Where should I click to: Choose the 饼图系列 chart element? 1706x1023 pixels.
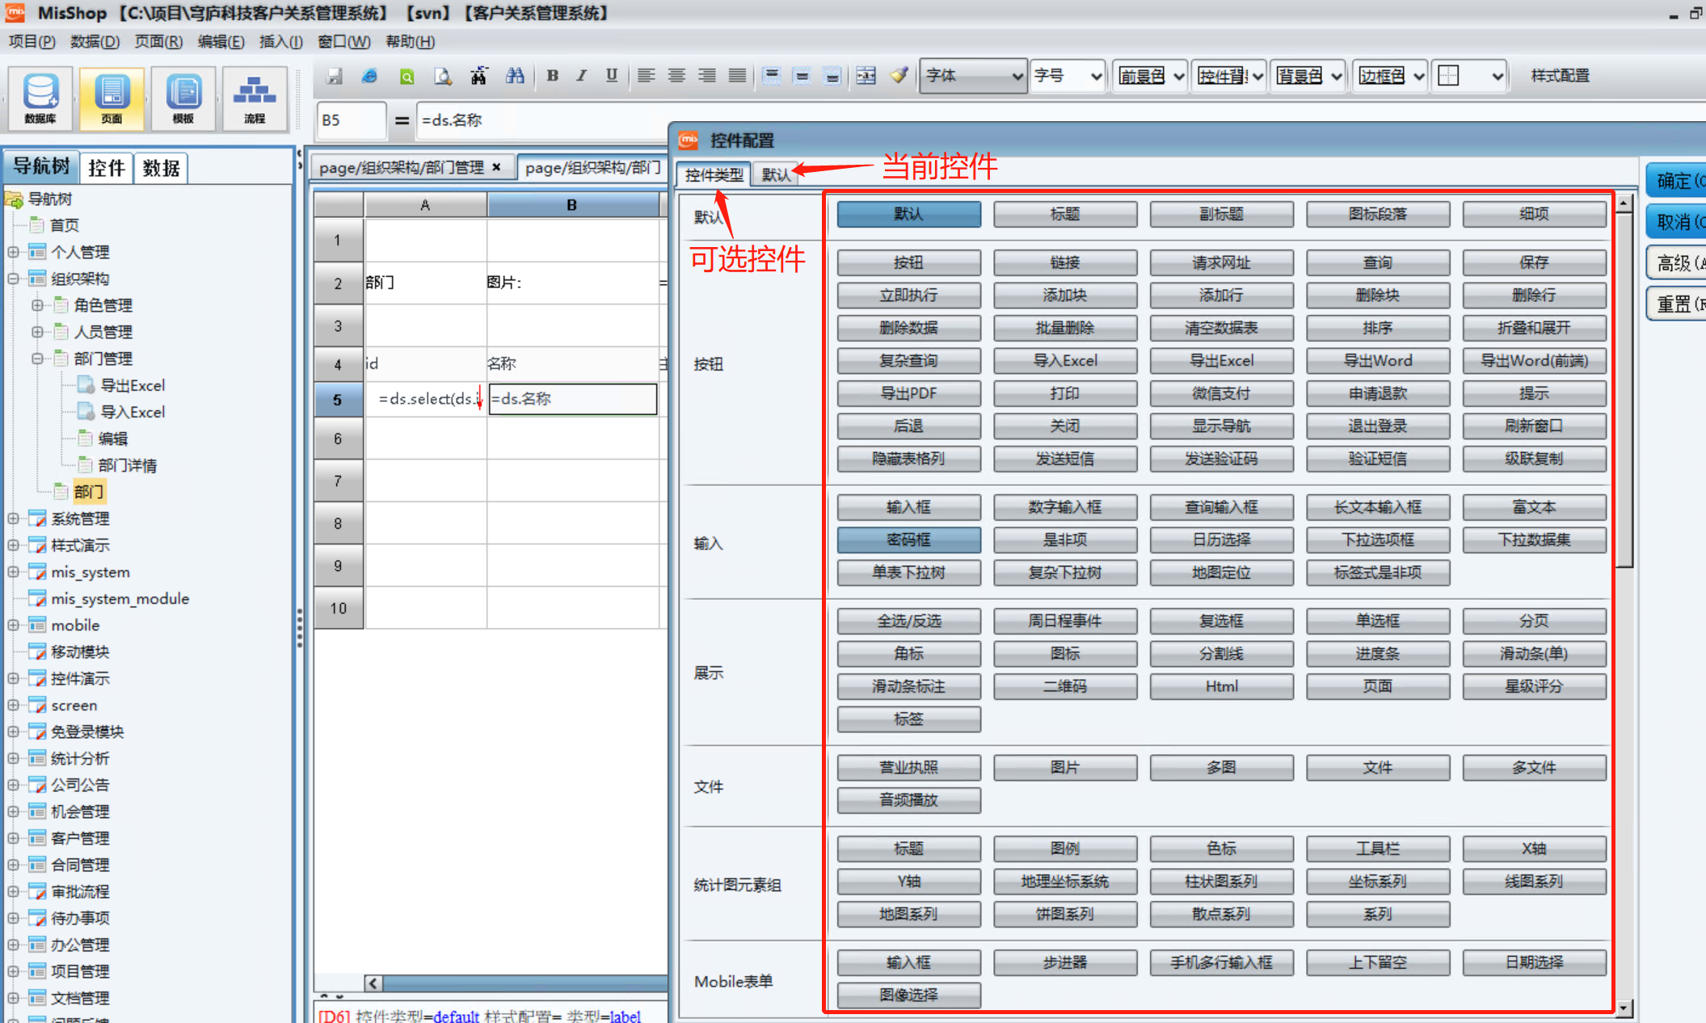click(1065, 914)
